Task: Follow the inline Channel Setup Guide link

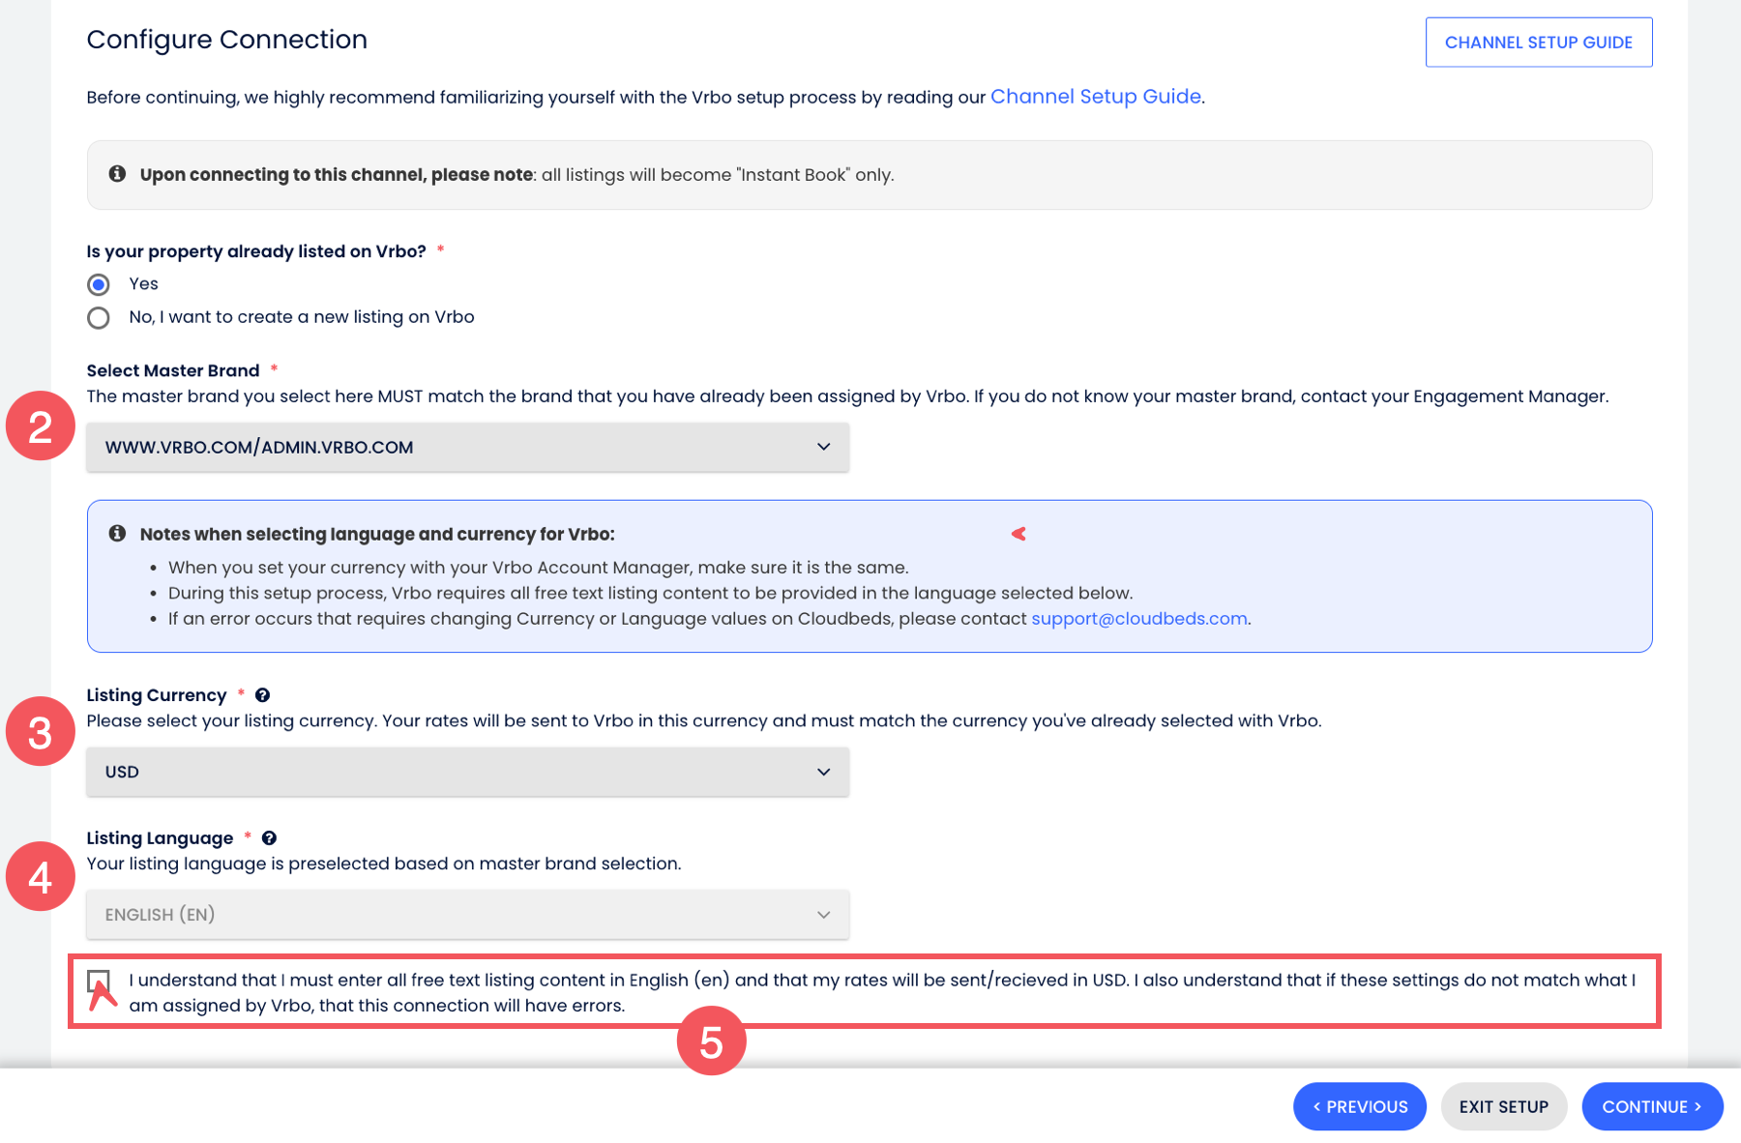Action: [x=1095, y=97]
